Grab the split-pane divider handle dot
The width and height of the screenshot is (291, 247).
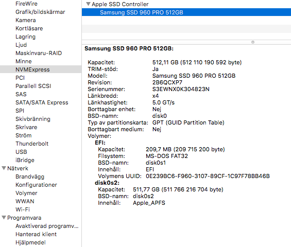coord(253,42)
